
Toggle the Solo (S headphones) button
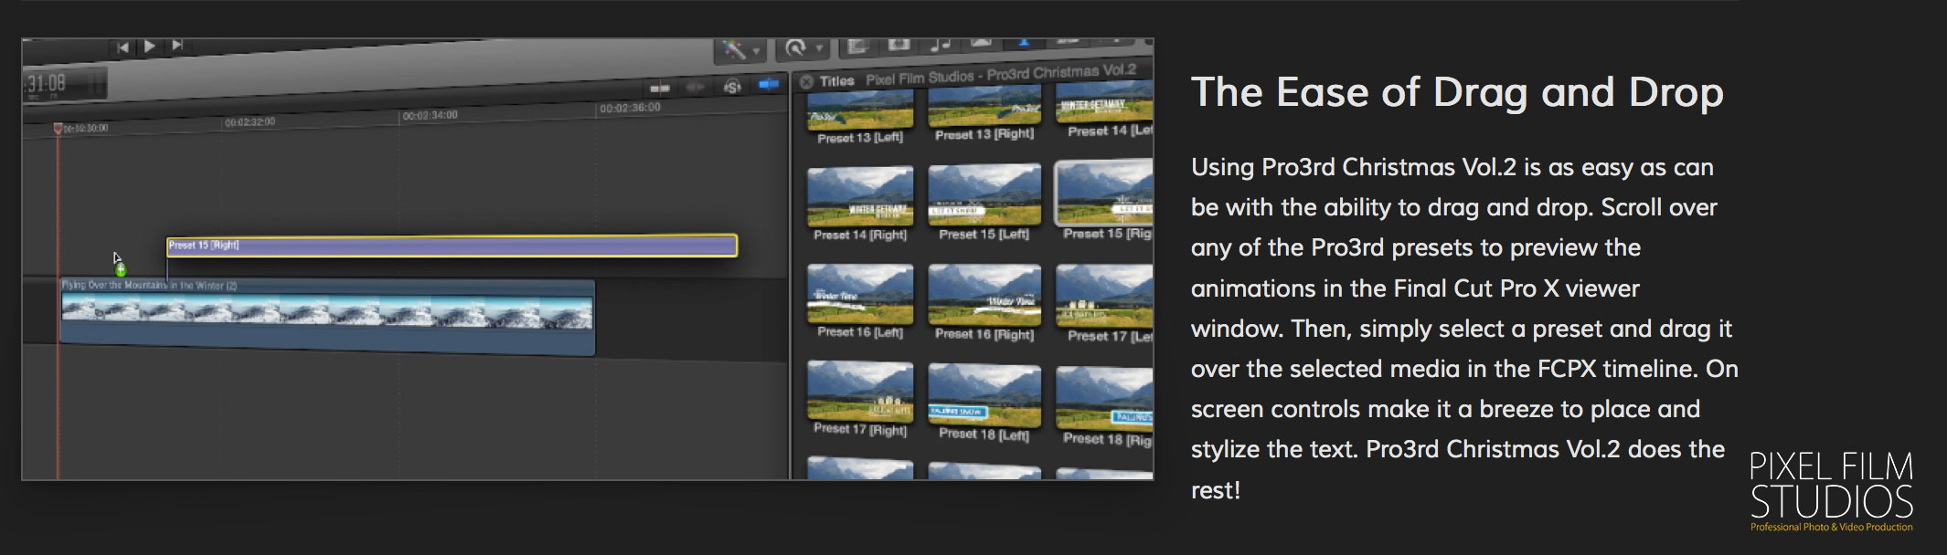click(732, 87)
